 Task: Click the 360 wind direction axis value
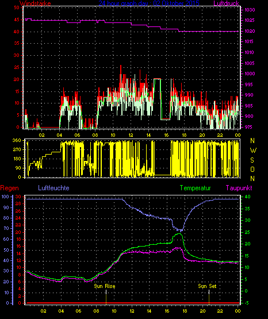click(x=17, y=140)
